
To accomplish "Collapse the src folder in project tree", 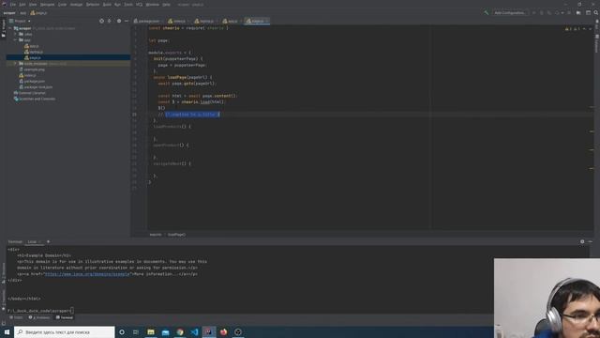I will pyautogui.click(x=15, y=39).
